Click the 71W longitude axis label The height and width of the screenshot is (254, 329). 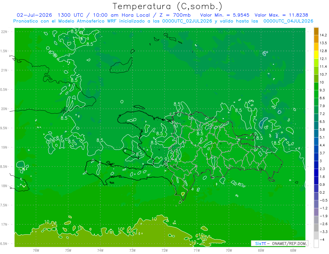pos(197,250)
